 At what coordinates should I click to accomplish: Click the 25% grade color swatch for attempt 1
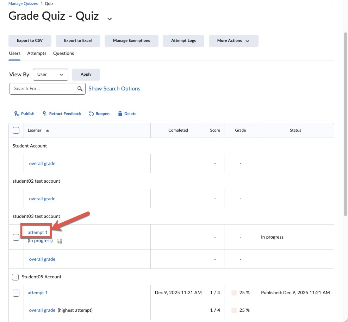[x=234, y=293]
